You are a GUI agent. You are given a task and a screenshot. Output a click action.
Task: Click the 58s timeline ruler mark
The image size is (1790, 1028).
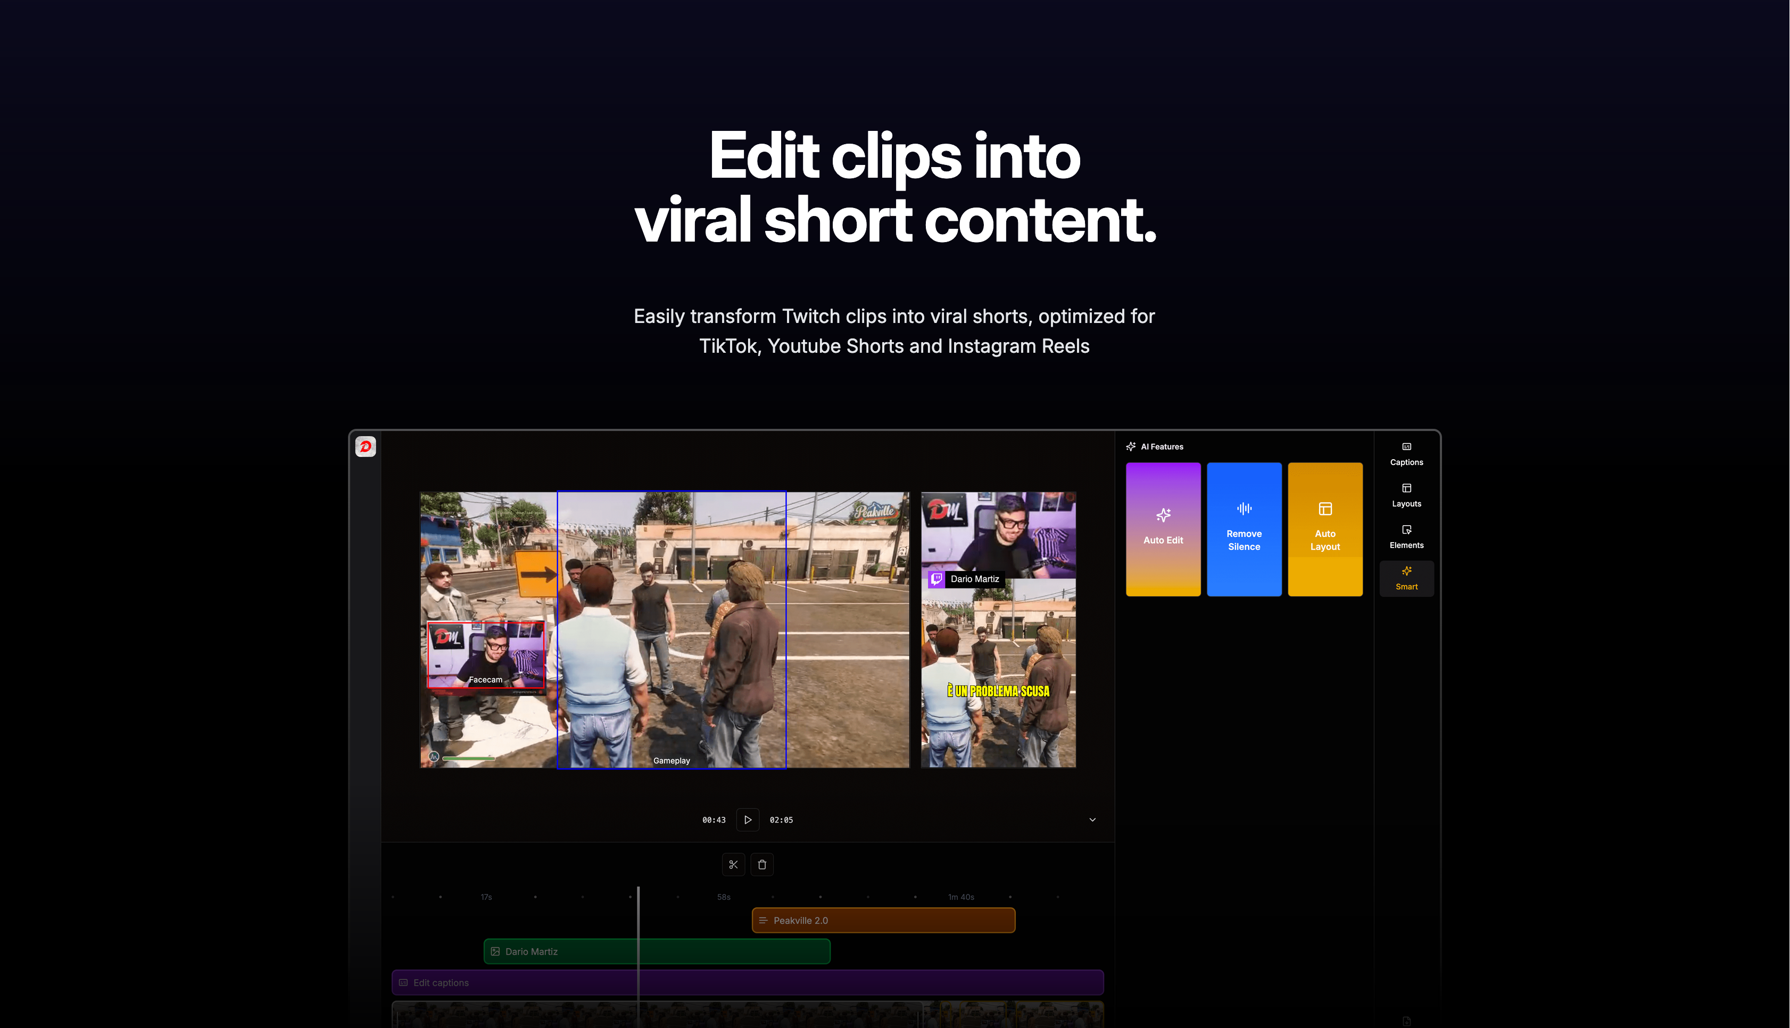724,897
